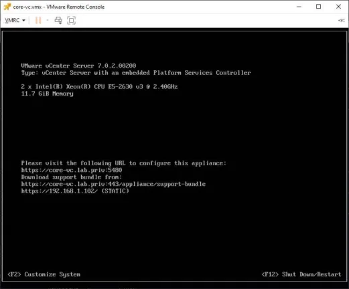
Task: Click the 'Download support bundle from:' text
Action: (x=72, y=177)
